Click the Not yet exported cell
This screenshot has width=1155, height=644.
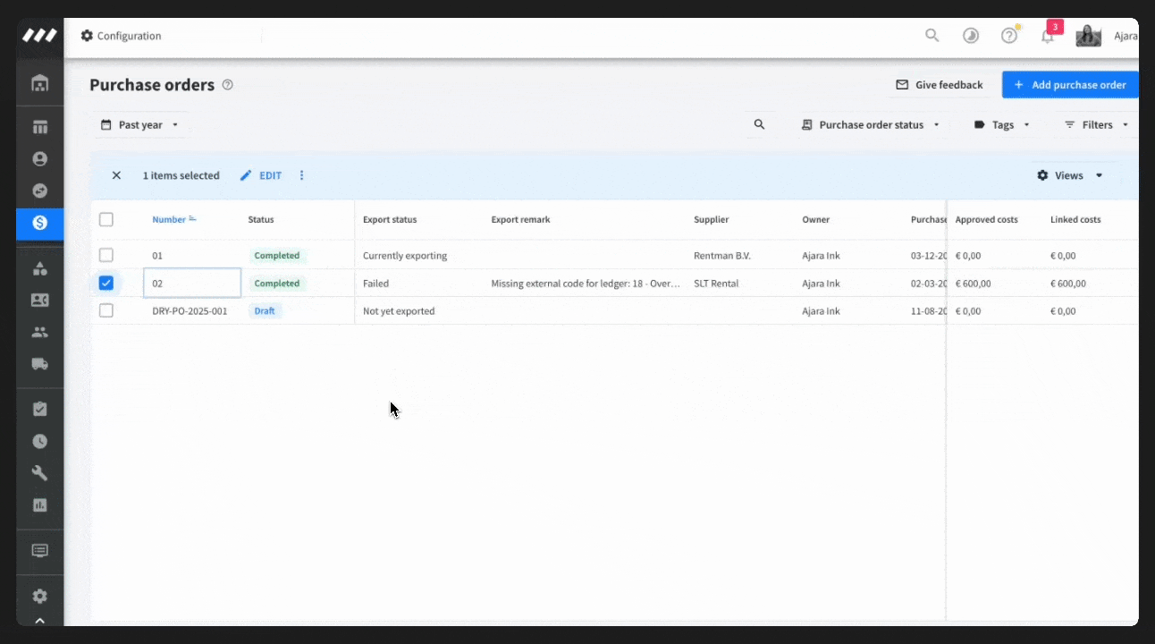click(x=399, y=311)
